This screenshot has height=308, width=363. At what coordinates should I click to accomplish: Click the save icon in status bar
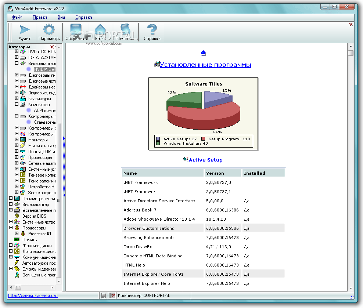(x=104, y=295)
